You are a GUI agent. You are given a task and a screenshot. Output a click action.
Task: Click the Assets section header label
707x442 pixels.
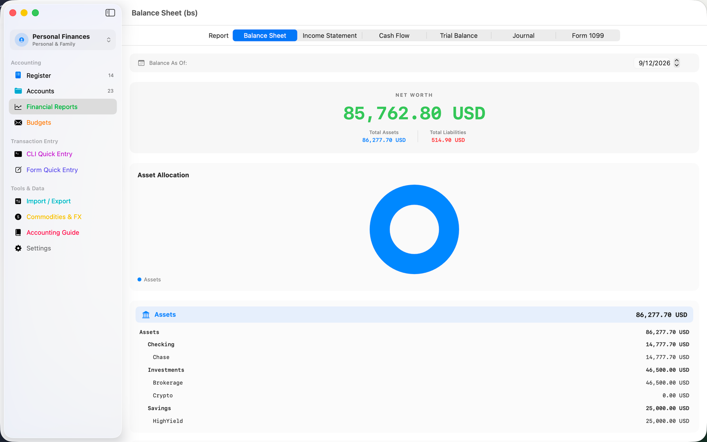point(165,315)
